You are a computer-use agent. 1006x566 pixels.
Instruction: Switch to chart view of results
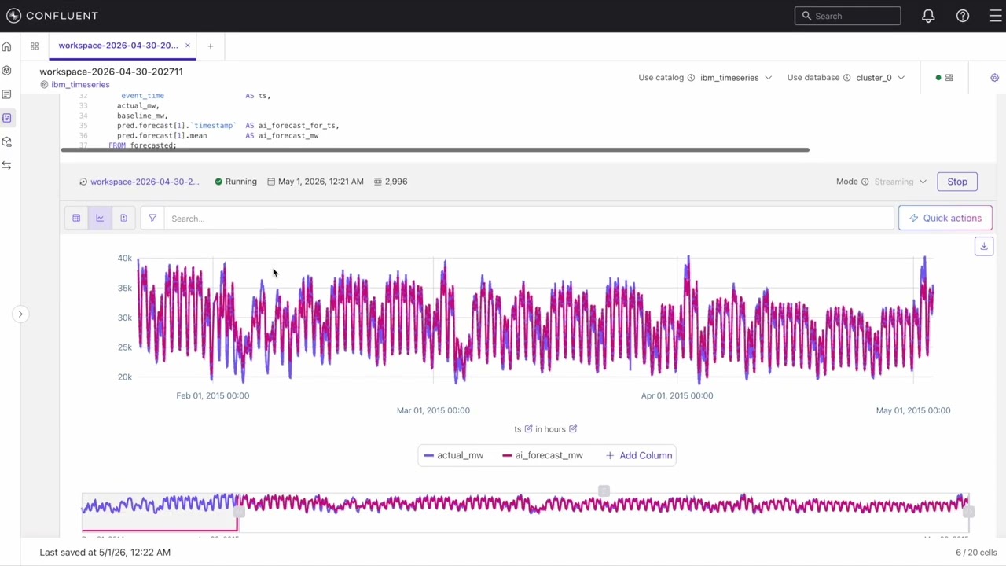tap(100, 218)
